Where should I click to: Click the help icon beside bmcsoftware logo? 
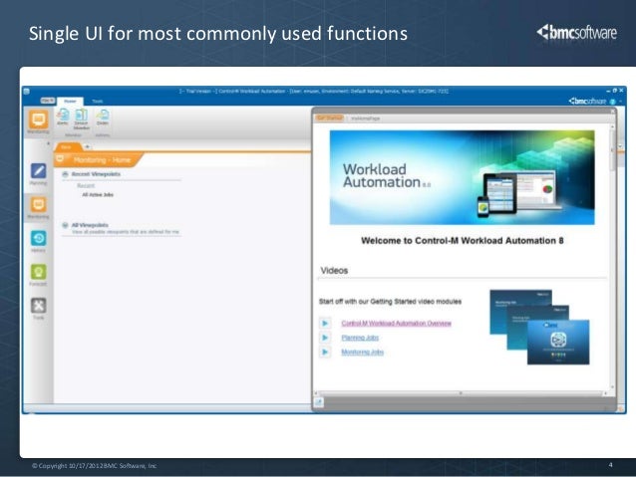pos(612,102)
